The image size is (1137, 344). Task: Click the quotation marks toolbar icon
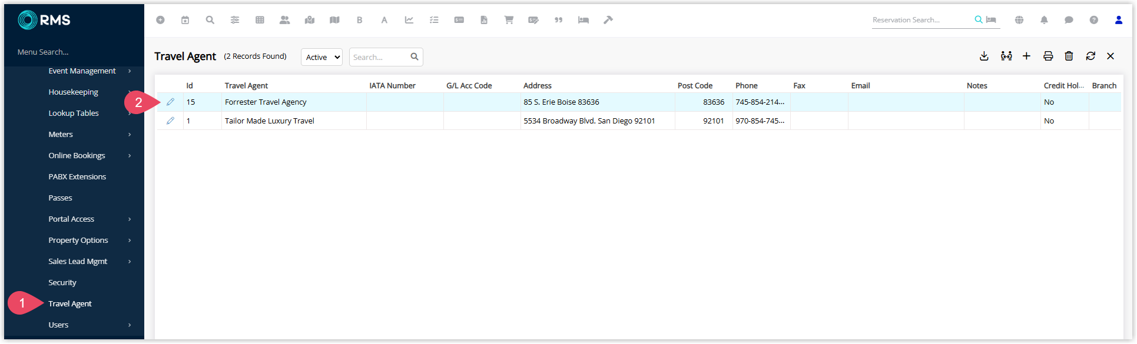pos(559,20)
